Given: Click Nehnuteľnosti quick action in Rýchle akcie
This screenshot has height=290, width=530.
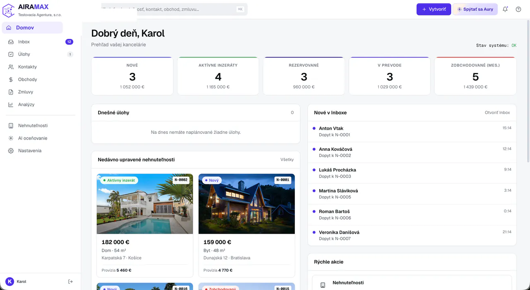Looking at the screenshot, I should pyautogui.click(x=412, y=283).
